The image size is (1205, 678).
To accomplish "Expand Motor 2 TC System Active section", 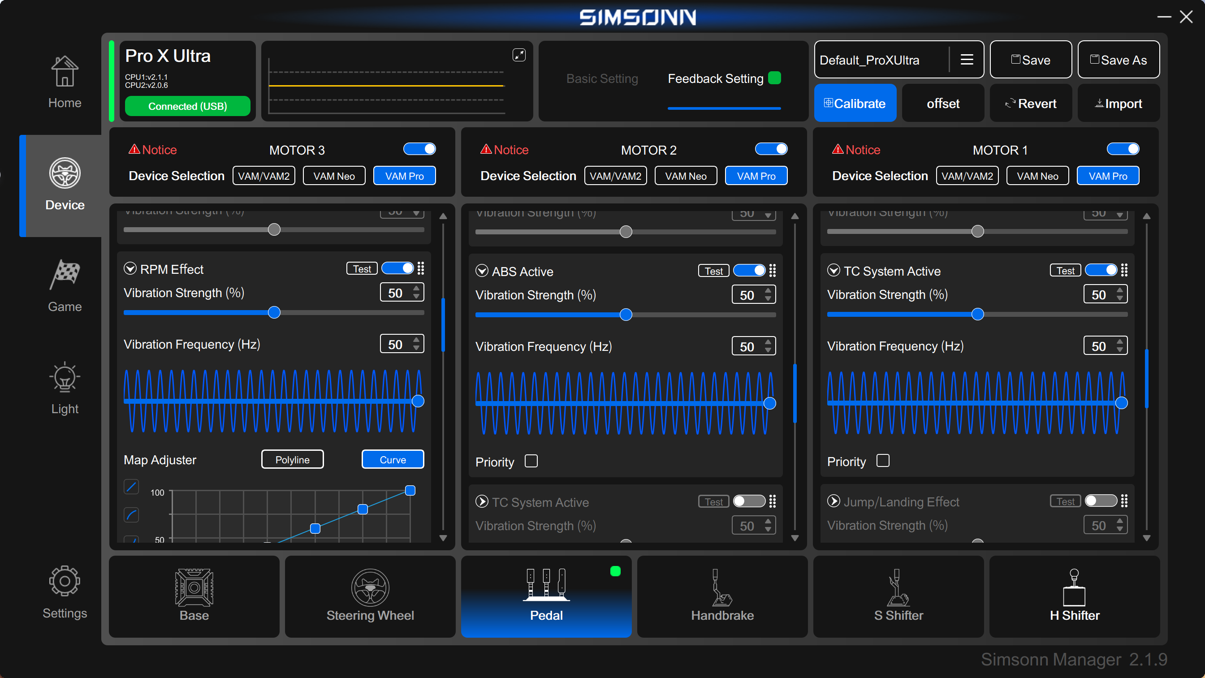I will [482, 501].
